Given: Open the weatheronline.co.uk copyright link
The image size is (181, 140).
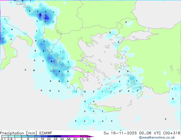Looking at the screenshot, I should 157,137.
